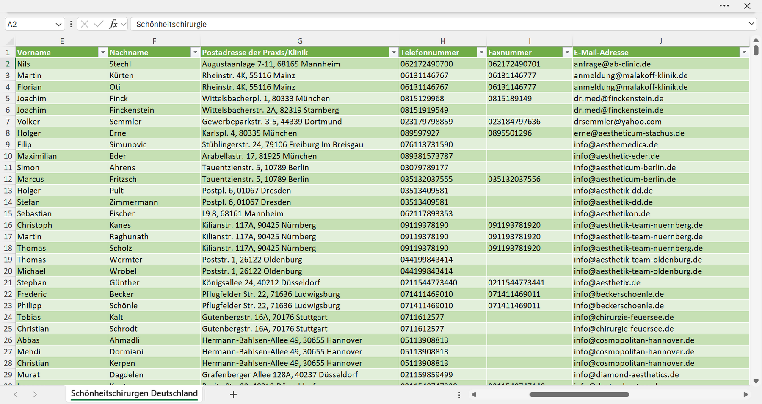
Task: Select email info@aesthetic-eder.de
Action: pyautogui.click(x=660, y=156)
